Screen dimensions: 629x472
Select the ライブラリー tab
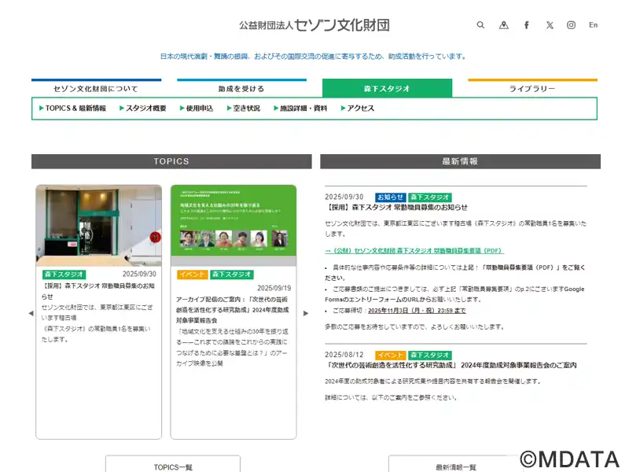coord(532,89)
